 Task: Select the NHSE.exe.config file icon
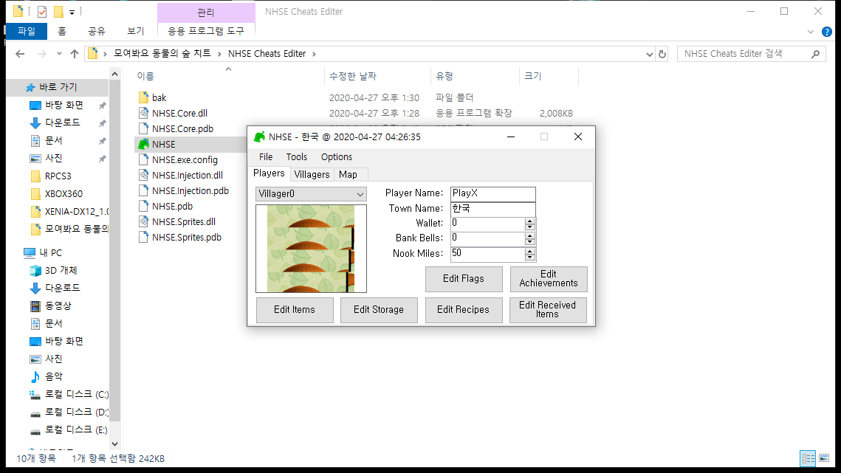[x=143, y=160]
